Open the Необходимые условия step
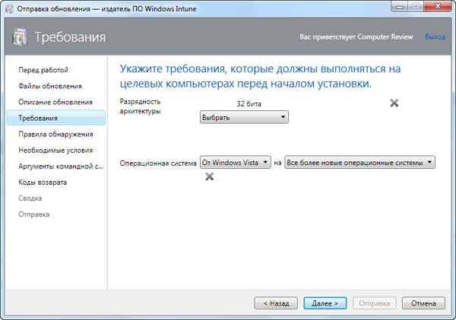 (x=55, y=150)
